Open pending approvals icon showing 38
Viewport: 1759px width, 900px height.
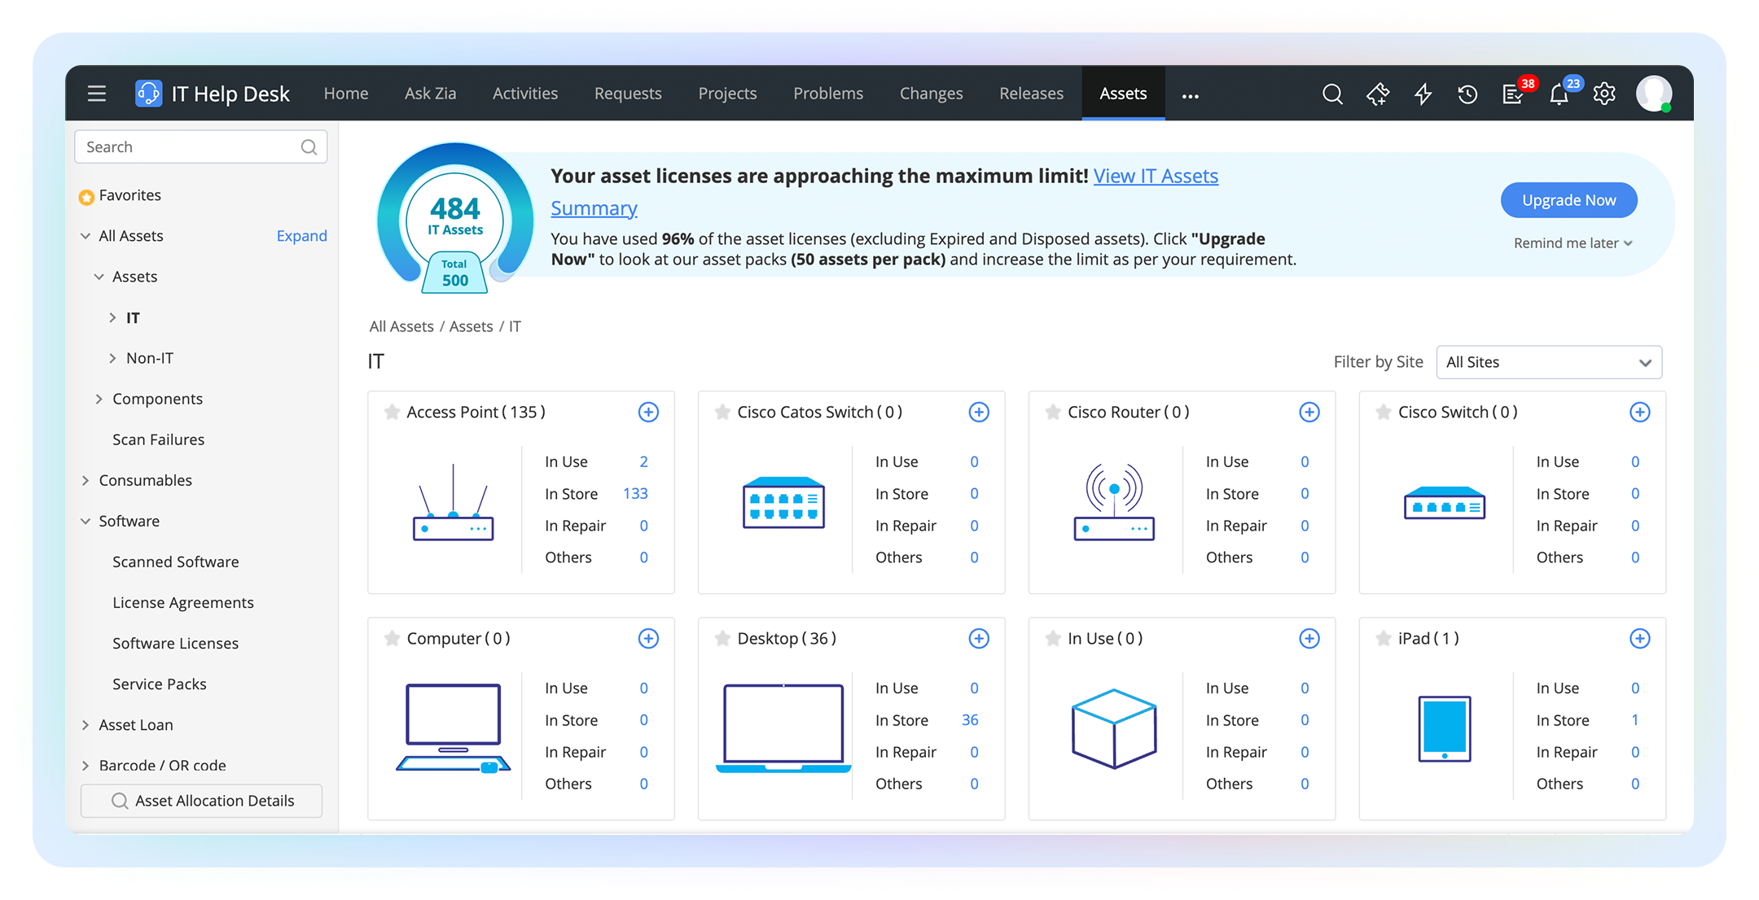(1513, 94)
